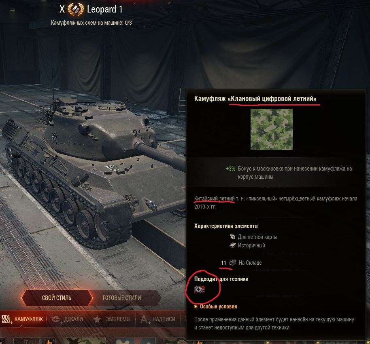Choose the letter A icon for Надписи

(144, 319)
